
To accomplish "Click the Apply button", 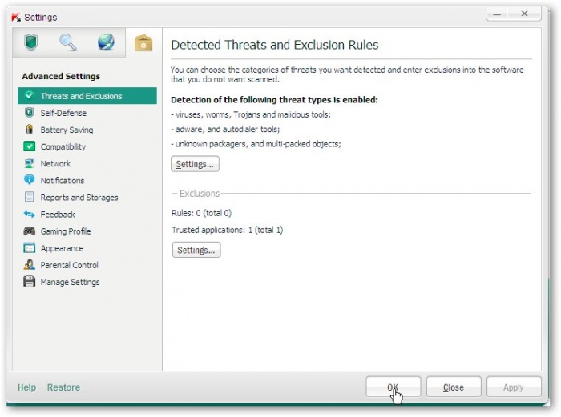I will pyautogui.click(x=514, y=387).
